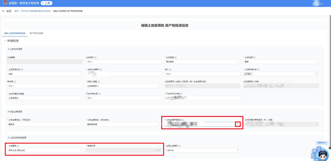Click the location icon in 土地坐落详细地址 field
This screenshot has width=331, height=161.
coord(238,124)
